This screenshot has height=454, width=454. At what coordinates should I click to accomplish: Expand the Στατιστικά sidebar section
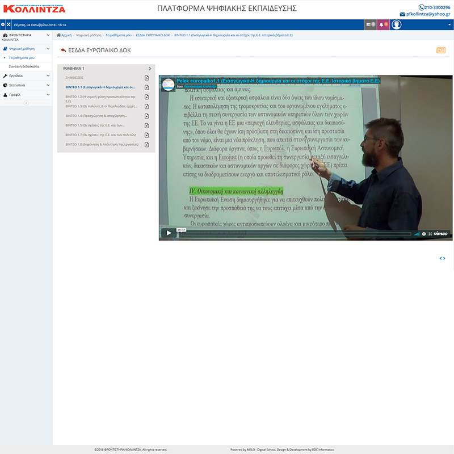click(x=26, y=85)
